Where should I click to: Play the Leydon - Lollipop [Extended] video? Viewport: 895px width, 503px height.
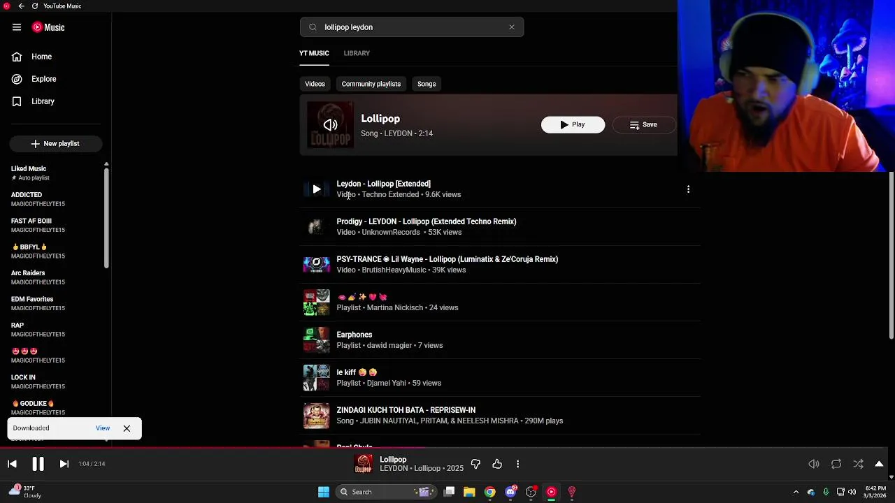coord(317,189)
